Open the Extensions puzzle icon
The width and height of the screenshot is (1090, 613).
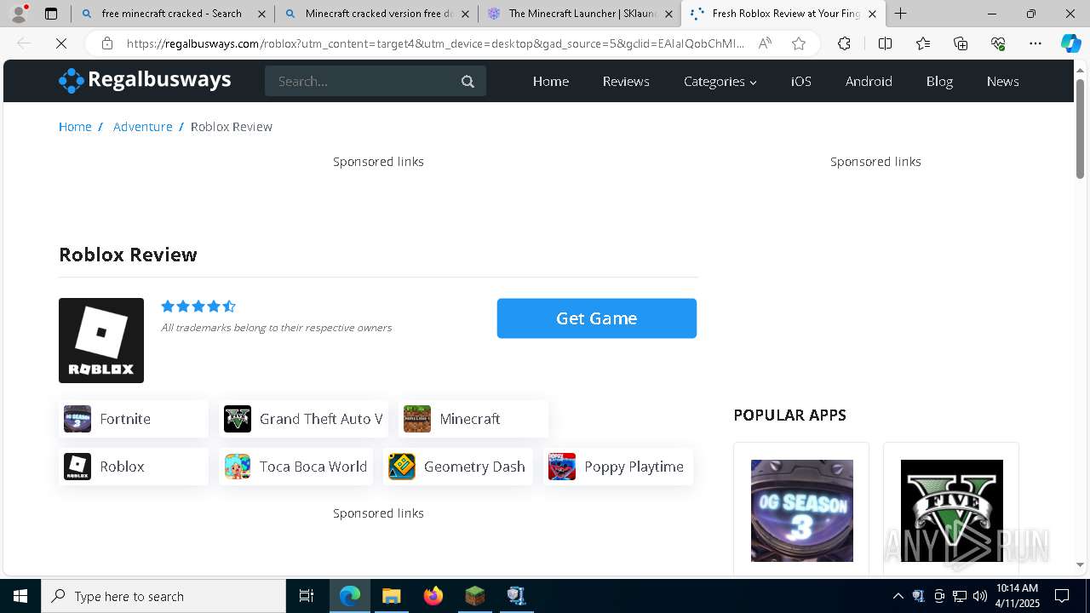[844, 43]
